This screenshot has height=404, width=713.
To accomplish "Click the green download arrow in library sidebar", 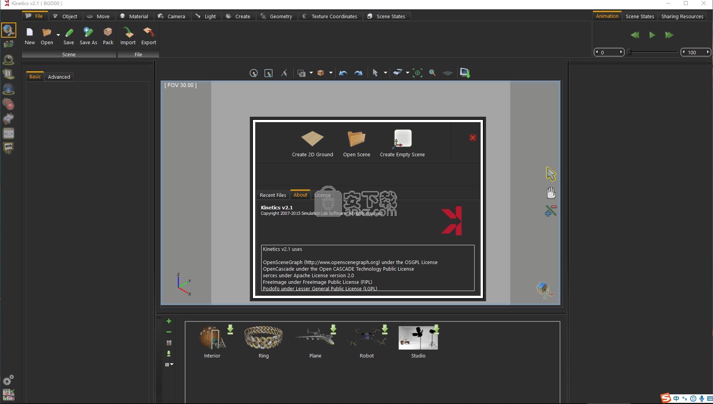I will [169, 354].
